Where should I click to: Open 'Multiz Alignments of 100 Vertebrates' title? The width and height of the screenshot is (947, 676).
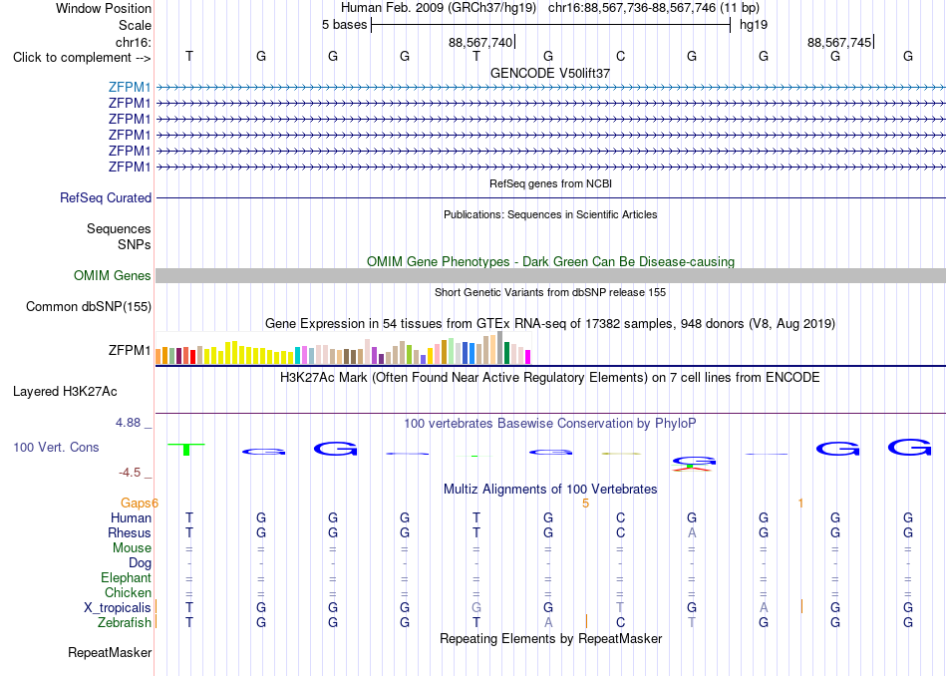(550, 489)
